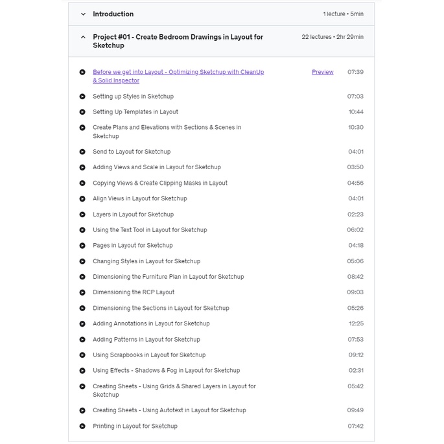Click play icon next to Printing in Layout for Sketchup
Screen dimensions: 444x444
pos(82,426)
